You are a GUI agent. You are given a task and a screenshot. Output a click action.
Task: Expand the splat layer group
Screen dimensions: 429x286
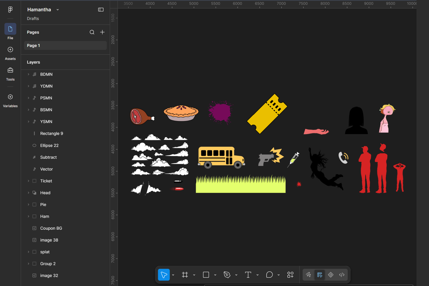pyautogui.click(x=28, y=252)
